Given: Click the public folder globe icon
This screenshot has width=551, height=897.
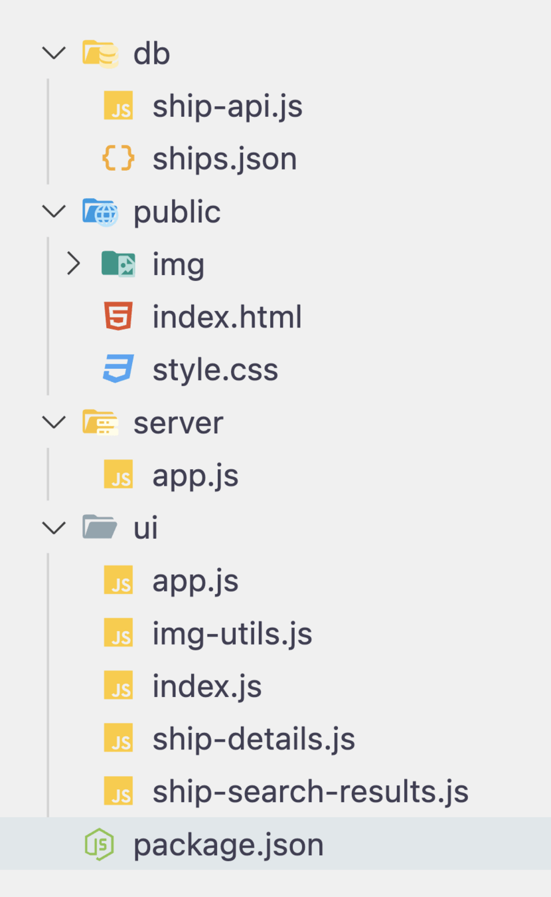Looking at the screenshot, I should [x=100, y=212].
